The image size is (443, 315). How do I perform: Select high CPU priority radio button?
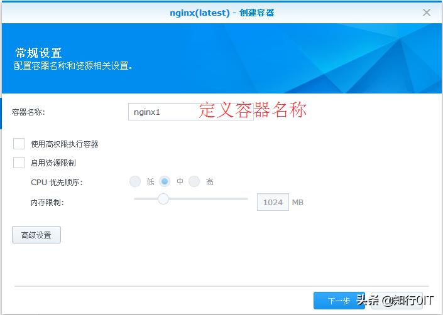(194, 181)
